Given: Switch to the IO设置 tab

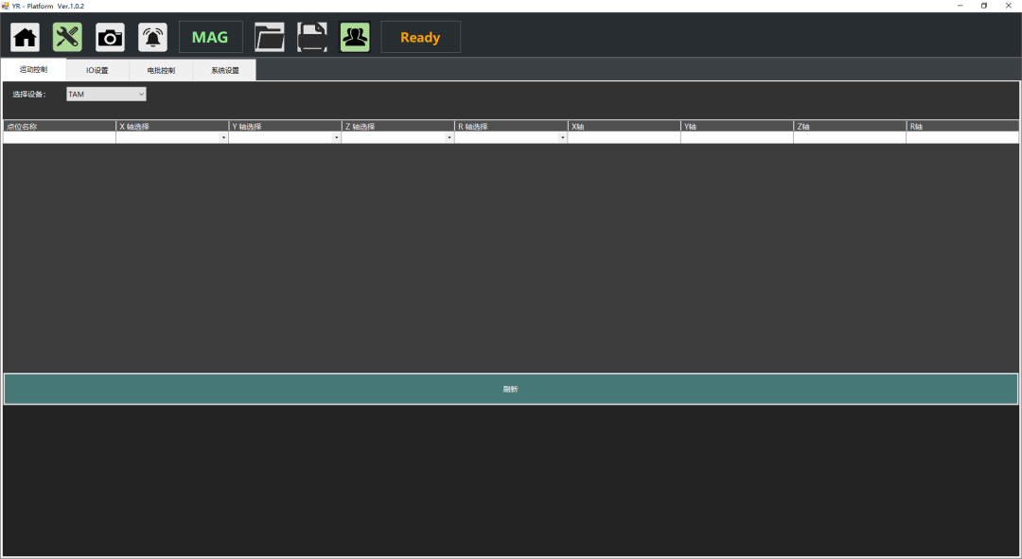Looking at the screenshot, I should click(x=97, y=70).
